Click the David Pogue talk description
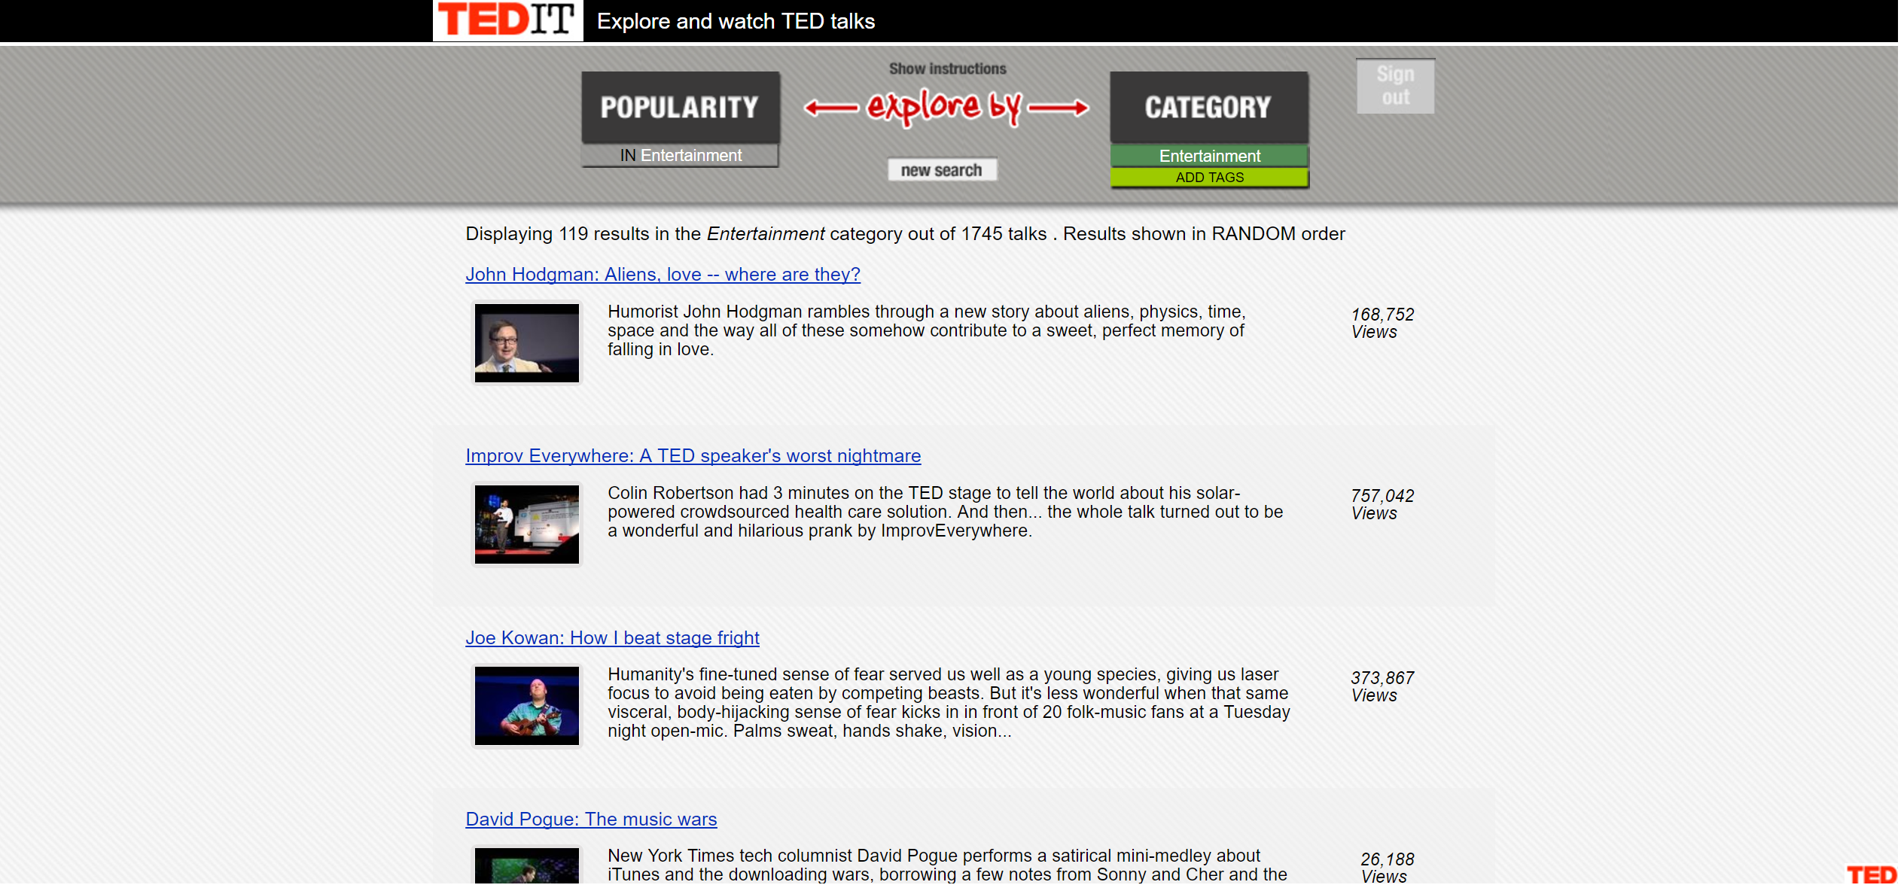 (x=947, y=865)
